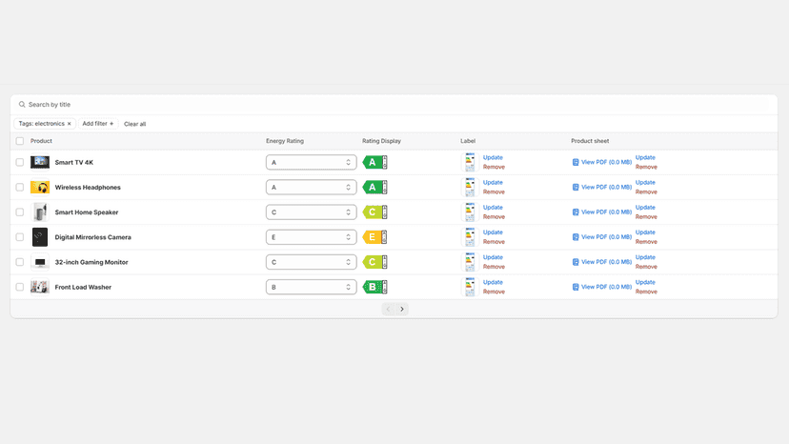The width and height of the screenshot is (789, 444).
Task: Open energy rating dropdown for Smart TV 4K
Action: coord(311,162)
